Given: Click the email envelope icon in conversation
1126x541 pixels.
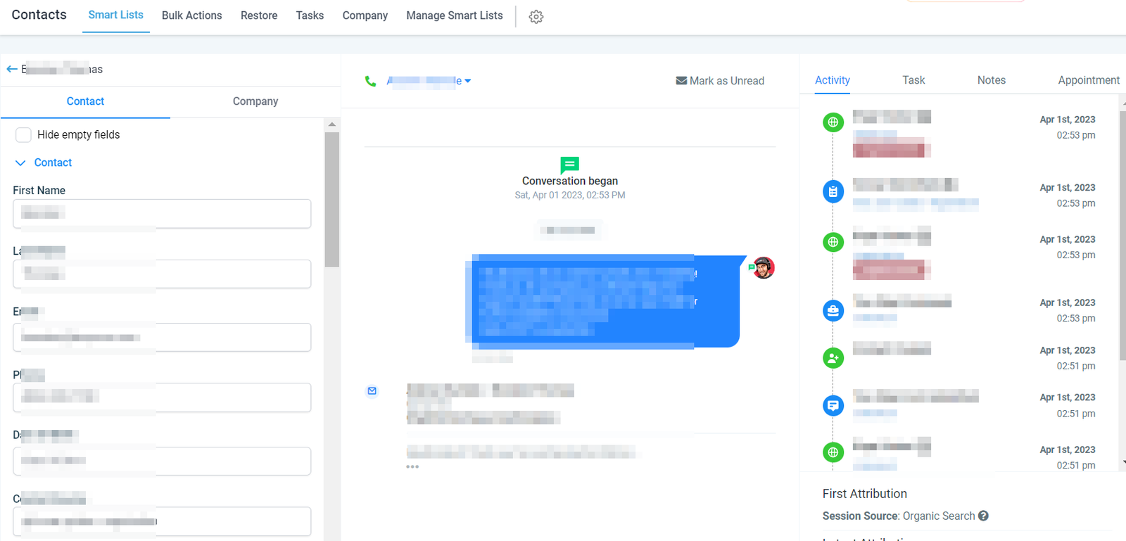Looking at the screenshot, I should [372, 391].
